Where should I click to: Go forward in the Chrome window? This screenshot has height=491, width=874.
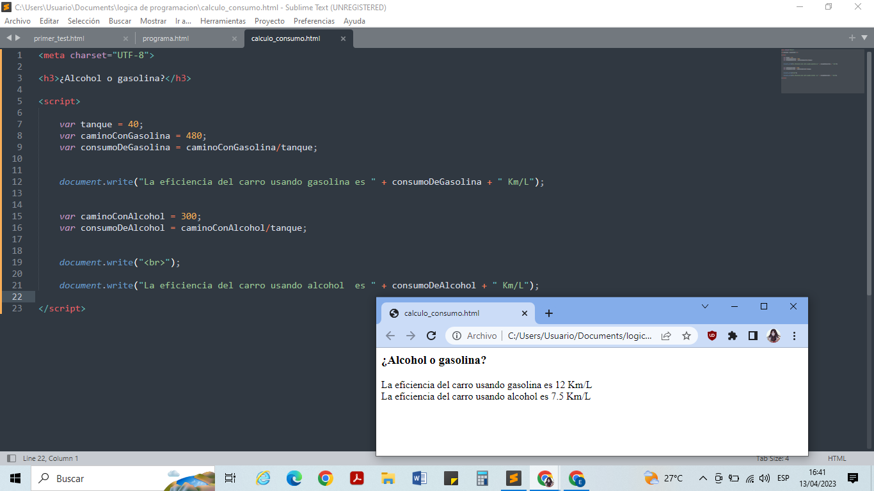click(411, 336)
